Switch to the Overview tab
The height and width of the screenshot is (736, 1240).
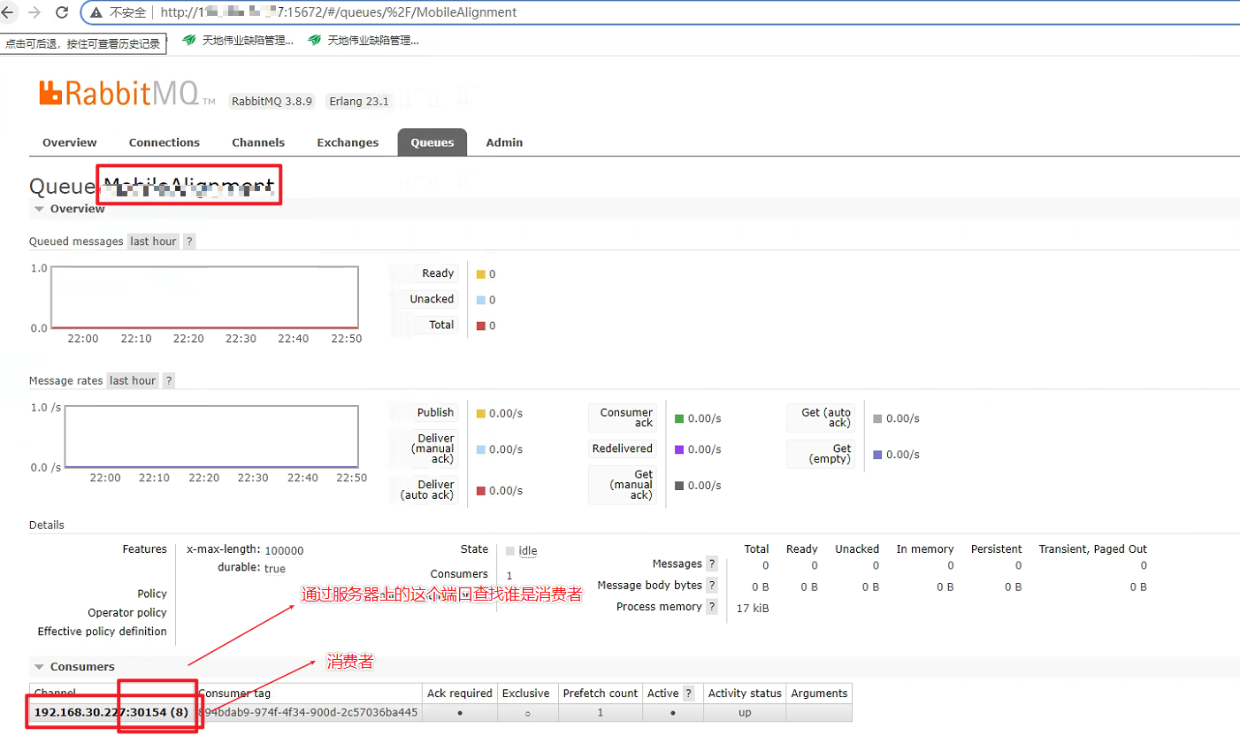click(70, 142)
